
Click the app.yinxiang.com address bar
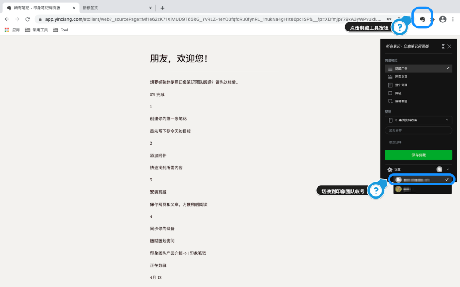click(213, 19)
